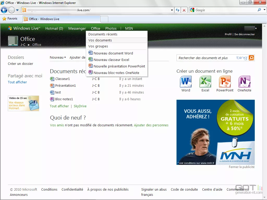The width and height of the screenshot is (267, 200).
Task: Choose Vos groupes menu entry
Action: [117, 46]
